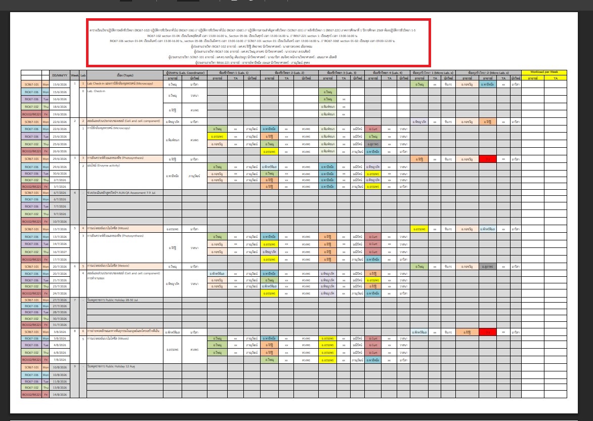Click the date cell 23/6/2026
Viewport: 593px width, 421px height.
pyautogui.click(x=60, y=137)
